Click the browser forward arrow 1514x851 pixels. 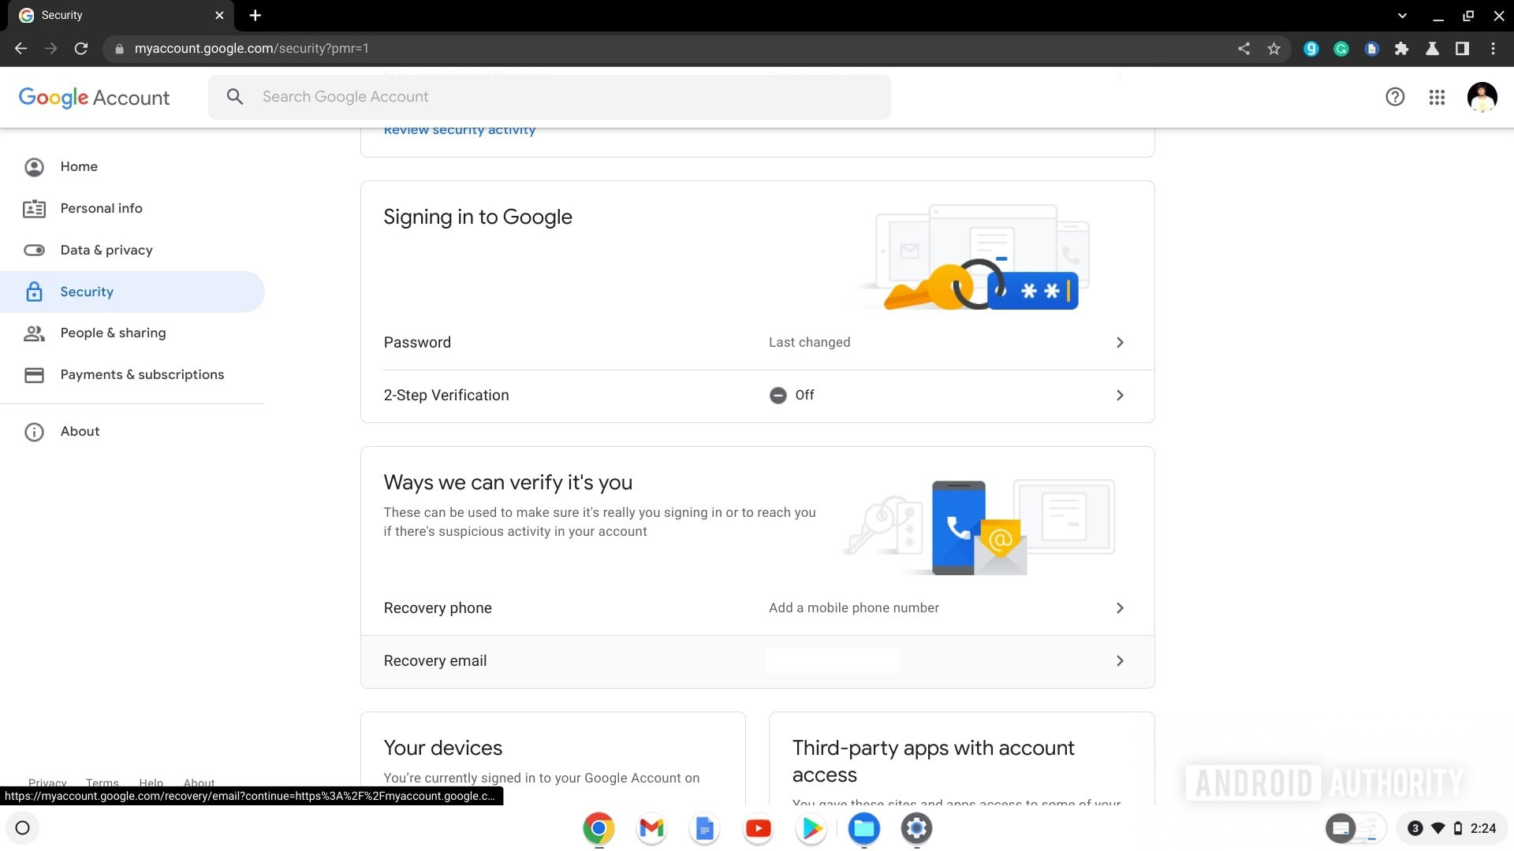click(51, 49)
